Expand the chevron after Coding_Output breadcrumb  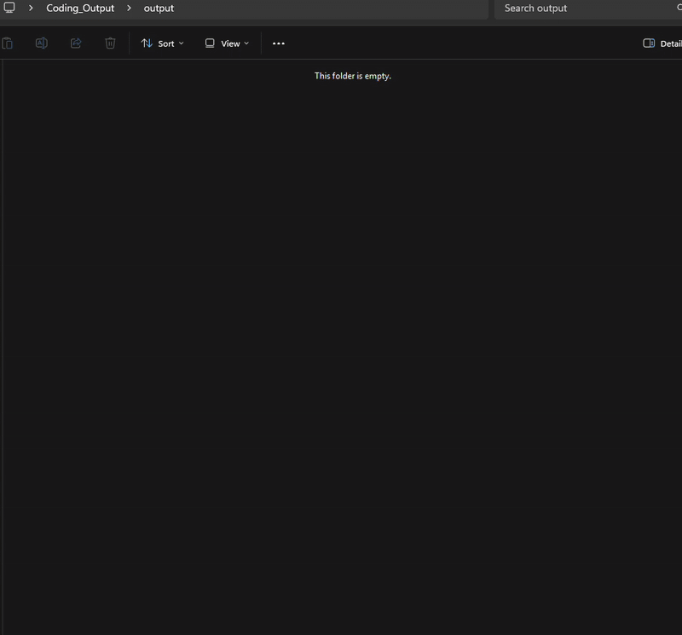129,9
